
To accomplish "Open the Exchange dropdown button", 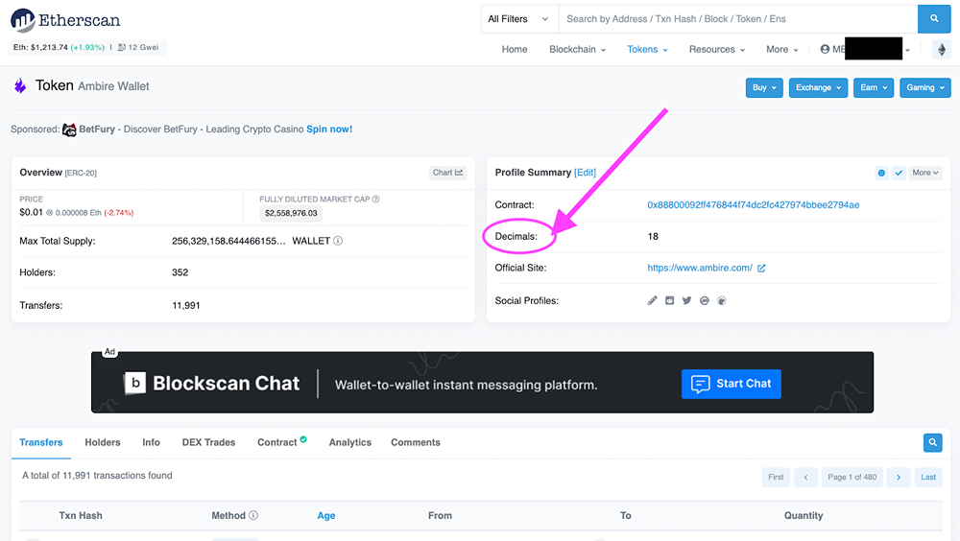I will [x=818, y=87].
